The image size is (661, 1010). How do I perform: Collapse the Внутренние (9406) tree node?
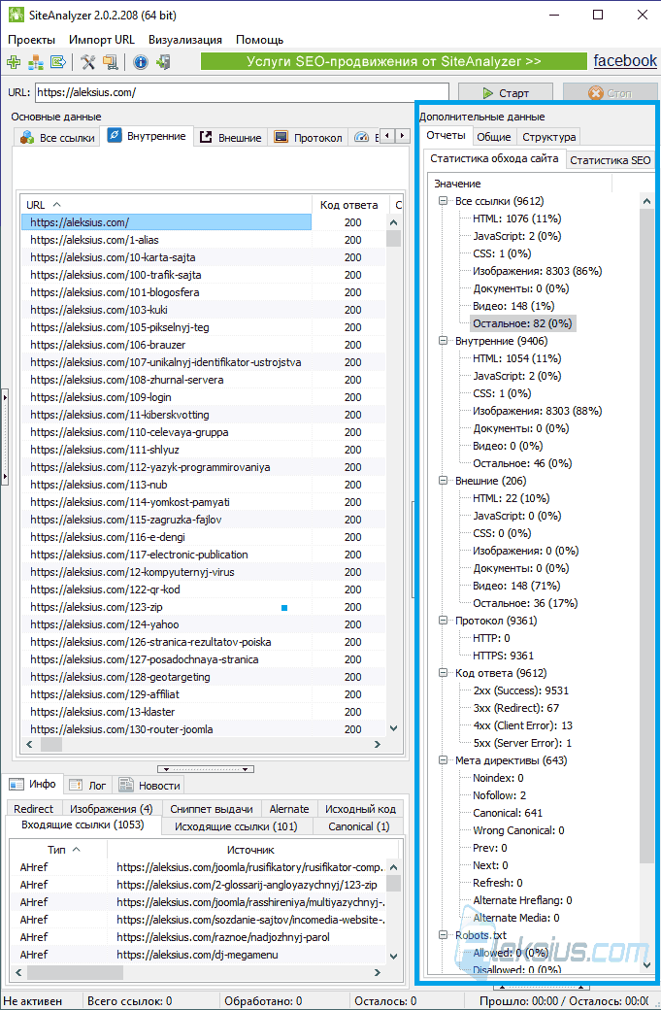click(443, 341)
